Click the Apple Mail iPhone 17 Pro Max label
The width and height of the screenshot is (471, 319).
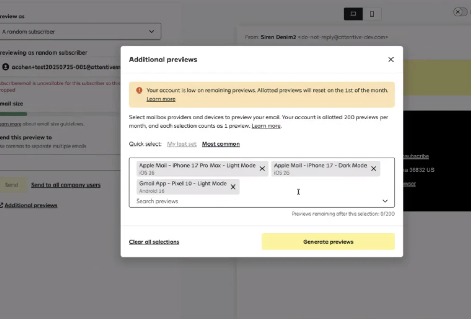click(x=198, y=165)
